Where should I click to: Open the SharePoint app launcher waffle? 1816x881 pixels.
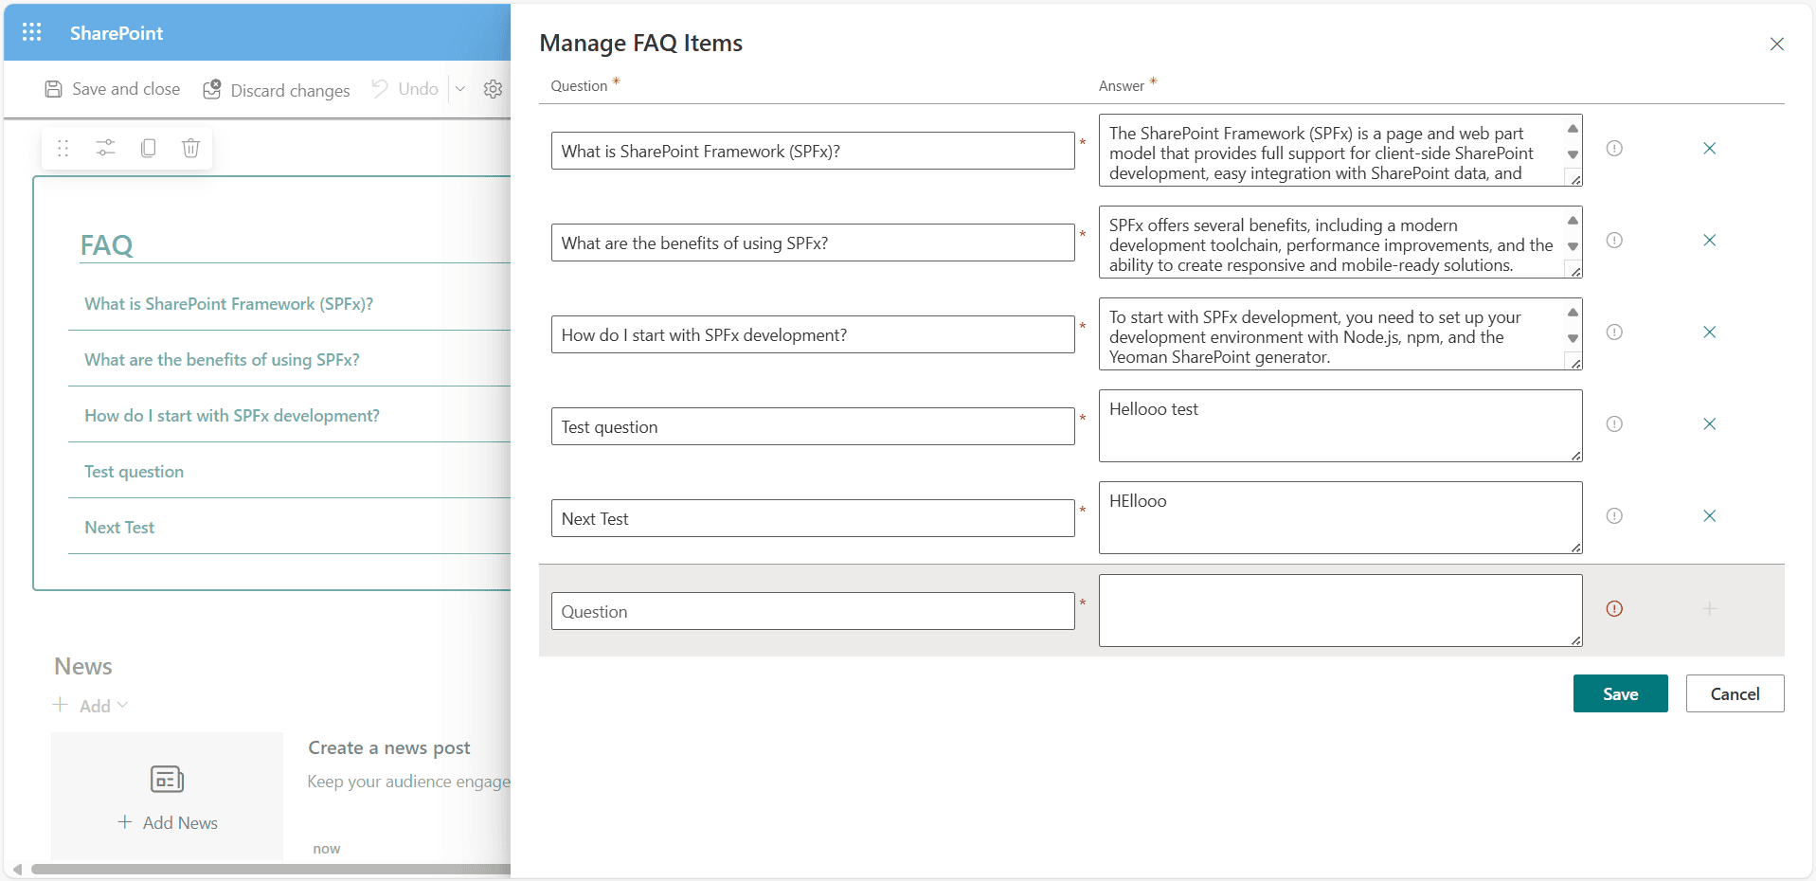(x=31, y=33)
